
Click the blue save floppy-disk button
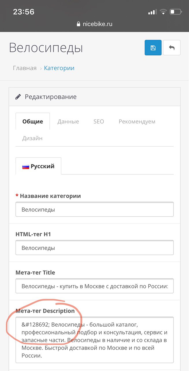(153, 48)
